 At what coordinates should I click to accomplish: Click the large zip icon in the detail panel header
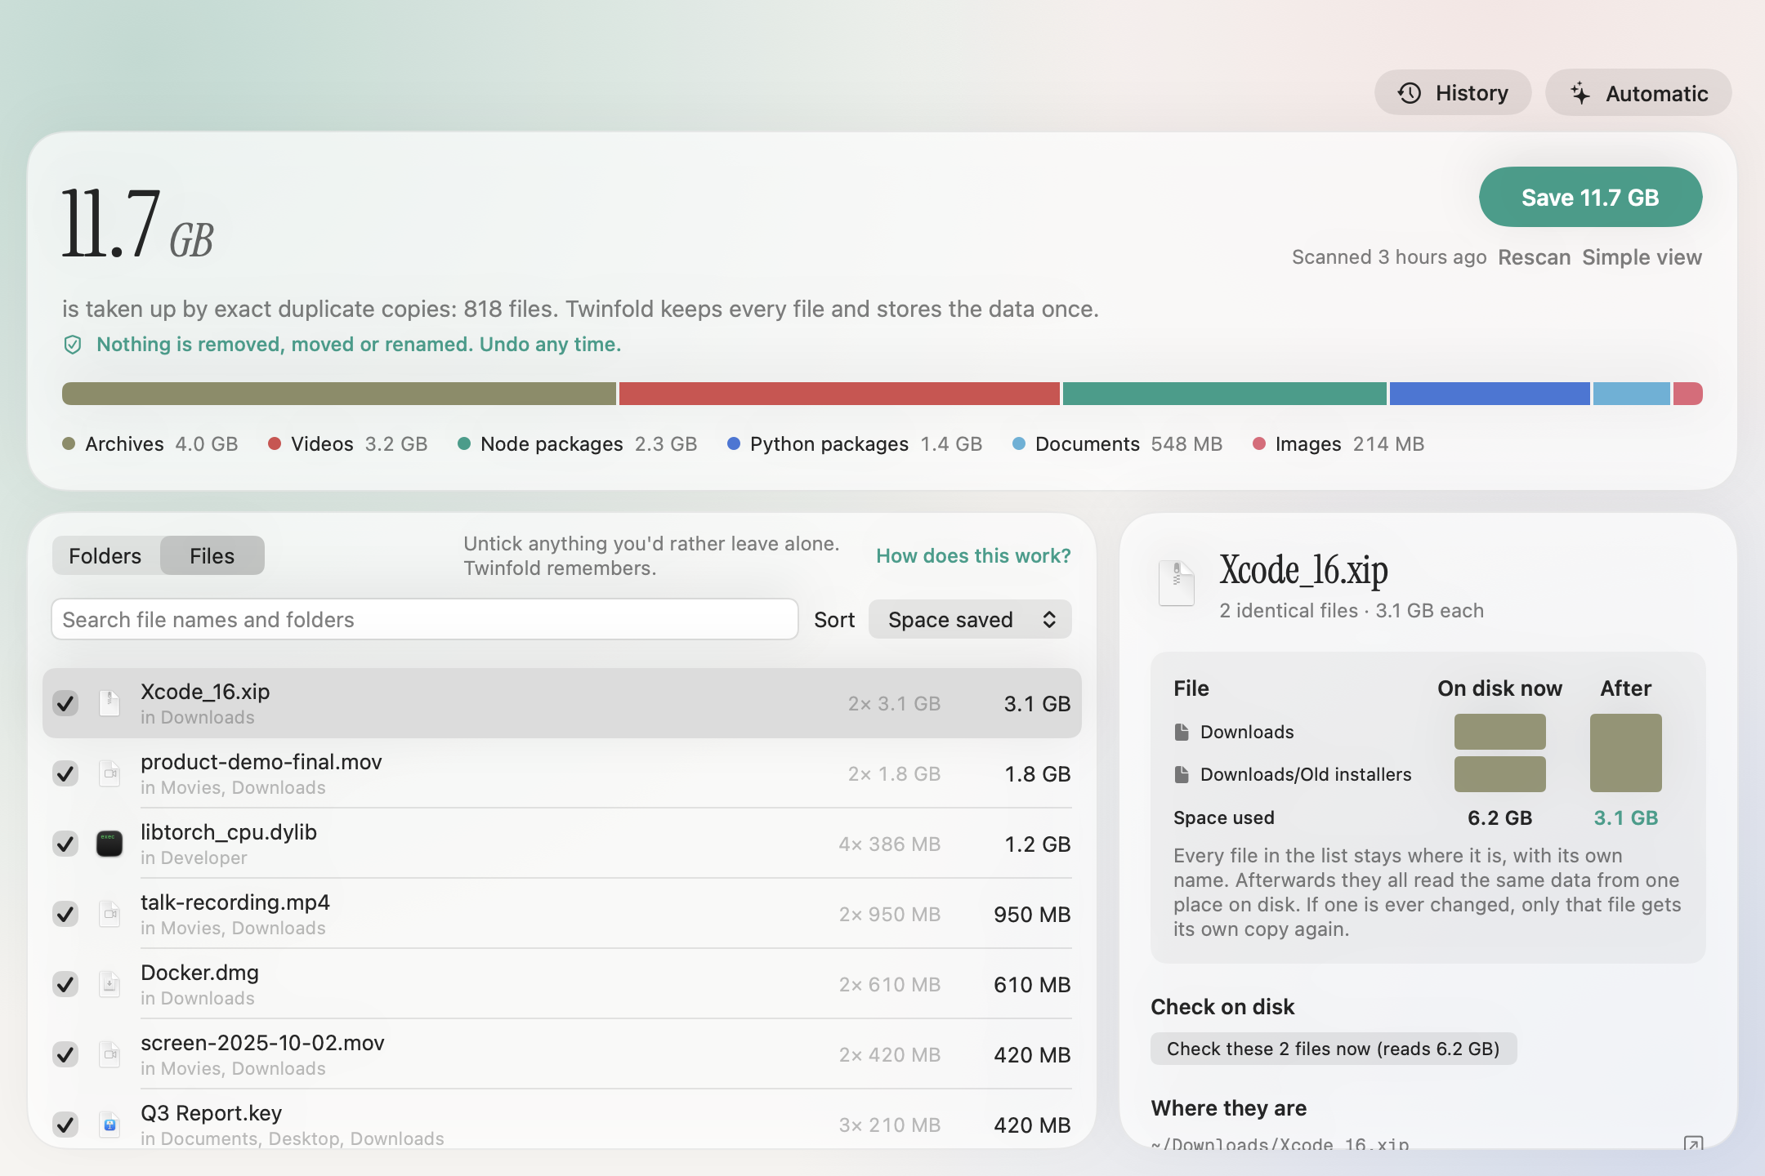pos(1177,583)
